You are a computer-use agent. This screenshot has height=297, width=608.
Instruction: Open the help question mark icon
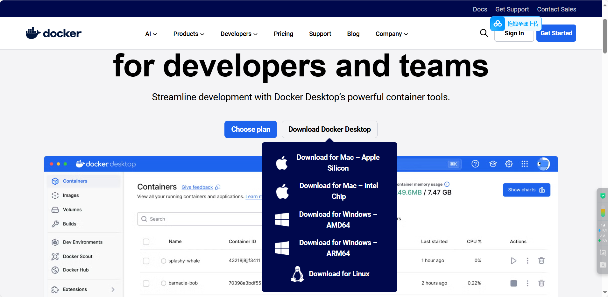(x=475, y=164)
